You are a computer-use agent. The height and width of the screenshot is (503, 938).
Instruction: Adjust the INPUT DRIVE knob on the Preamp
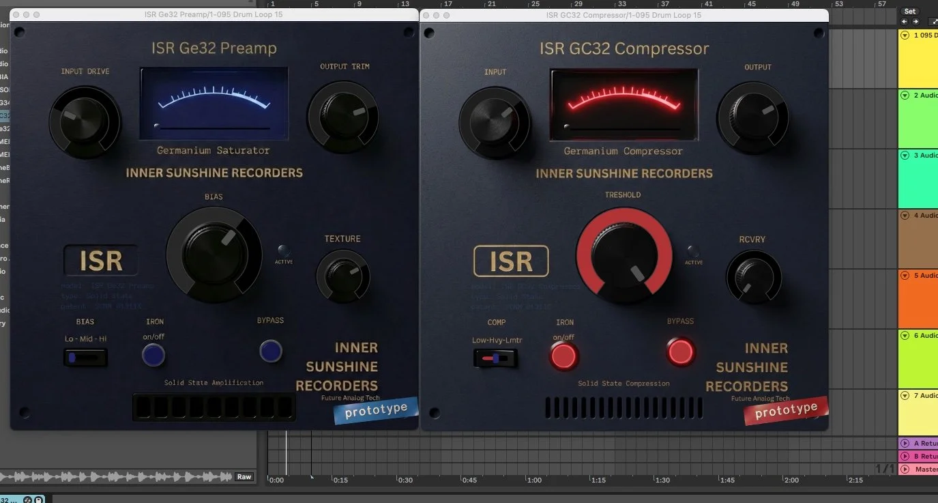point(84,123)
